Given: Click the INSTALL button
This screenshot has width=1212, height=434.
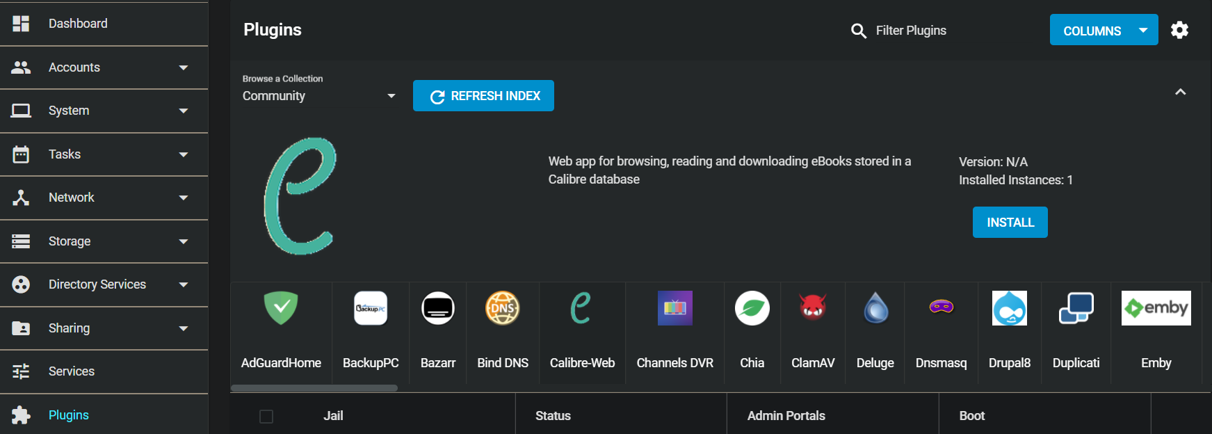Looking at the screenshot, I should [1010, 223].
